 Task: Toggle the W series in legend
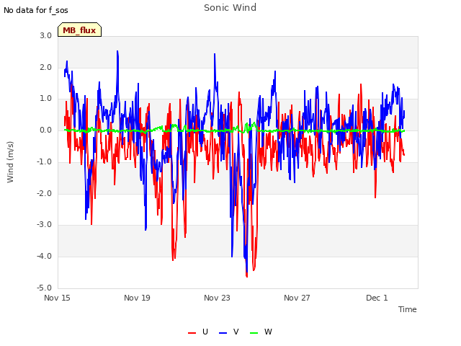(x=261, y=332)
